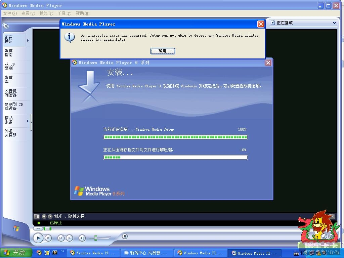Open the 正在播放 playlist dropdown
Image resolution: width=344 pixels, height=258 pixels.
point(304,23)
